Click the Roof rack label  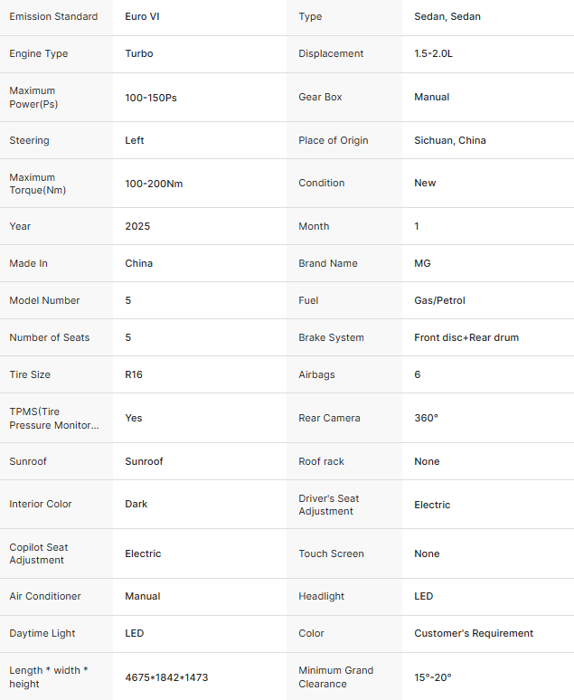[x=321, y=461]
